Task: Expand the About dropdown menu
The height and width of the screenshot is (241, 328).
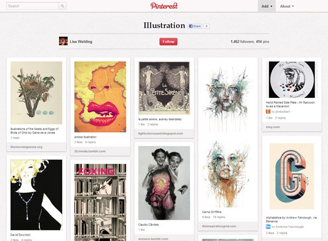Action: pos(287,6)
